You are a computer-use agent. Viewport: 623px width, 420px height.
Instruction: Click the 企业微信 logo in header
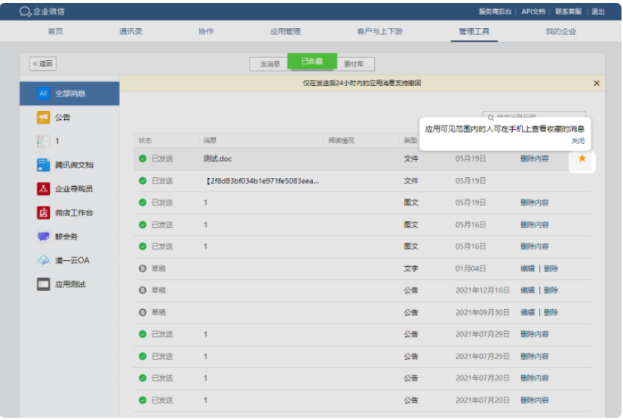(x=42, y=11)
